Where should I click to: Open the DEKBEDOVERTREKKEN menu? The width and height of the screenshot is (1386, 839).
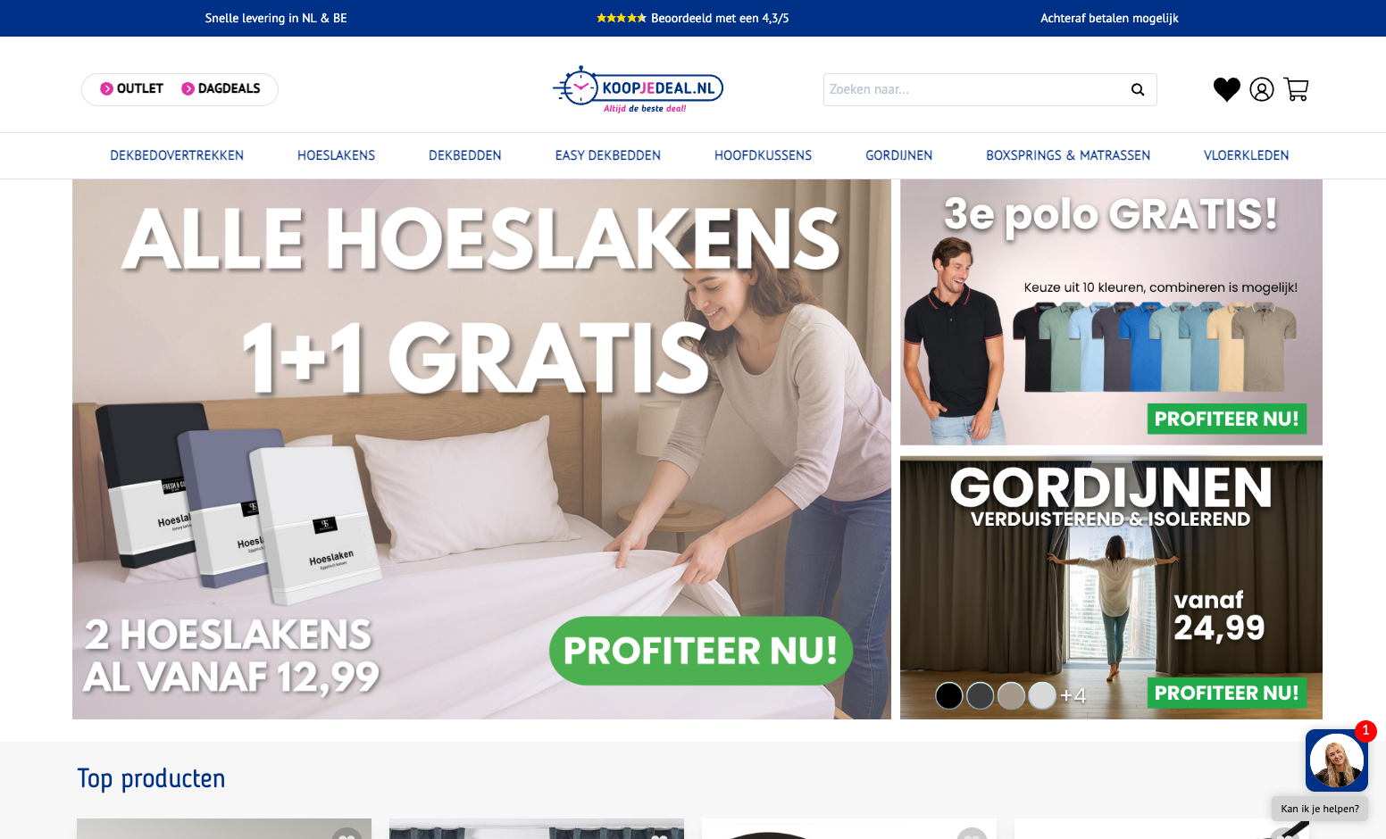[x=177, y=155]
